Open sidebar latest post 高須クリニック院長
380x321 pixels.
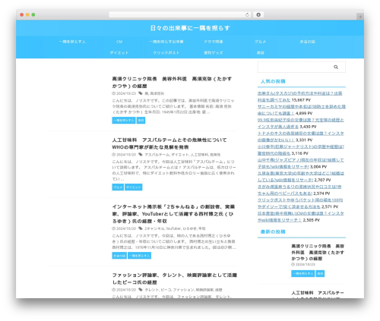tap(318, 252)
